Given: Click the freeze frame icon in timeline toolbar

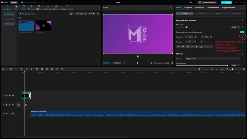Looking at the screenshot, I should 42,69.
